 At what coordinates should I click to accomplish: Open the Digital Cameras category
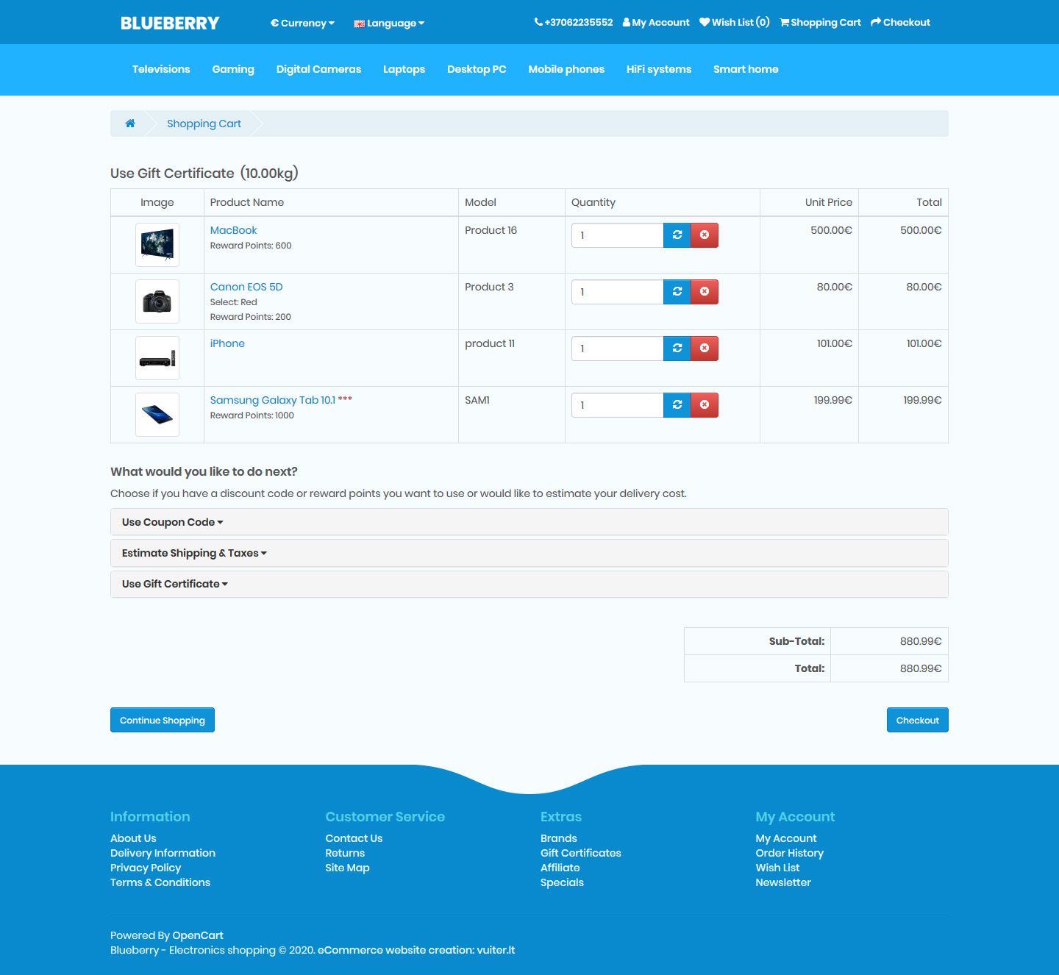point(318,69)
